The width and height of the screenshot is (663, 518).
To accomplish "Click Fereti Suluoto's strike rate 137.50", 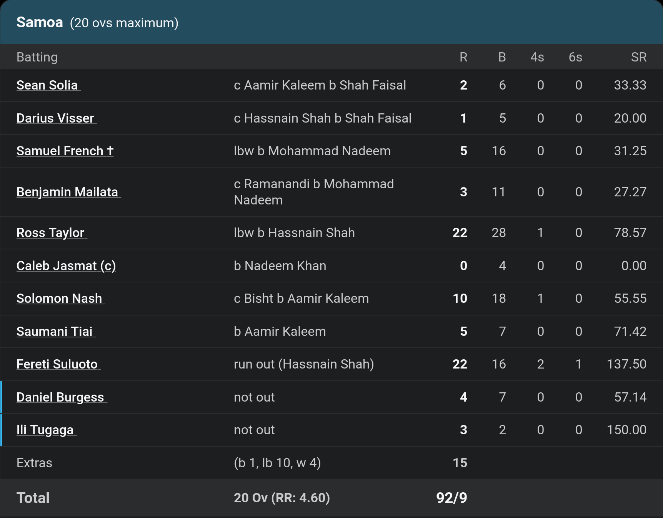I will click(626, 364).
